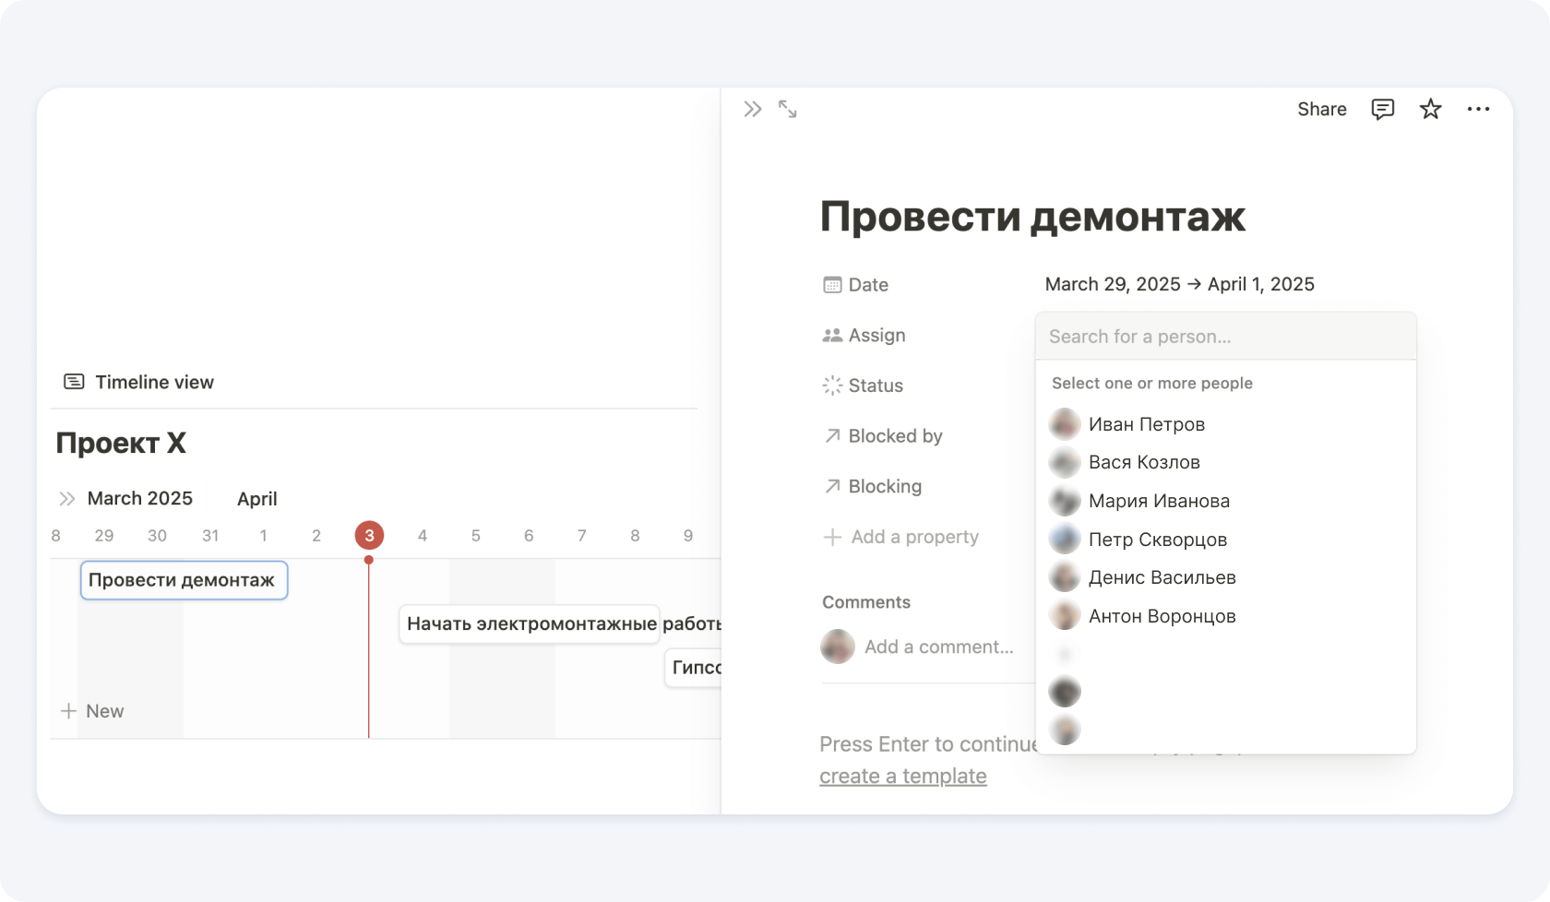Collapse the side panel with double chevron

[x=752, y=110]
